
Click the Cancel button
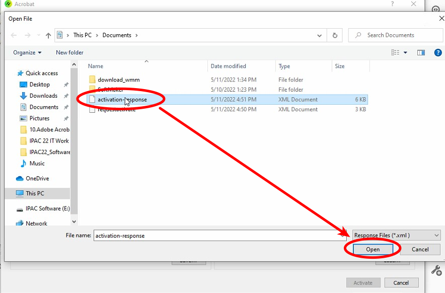(420, 249)
